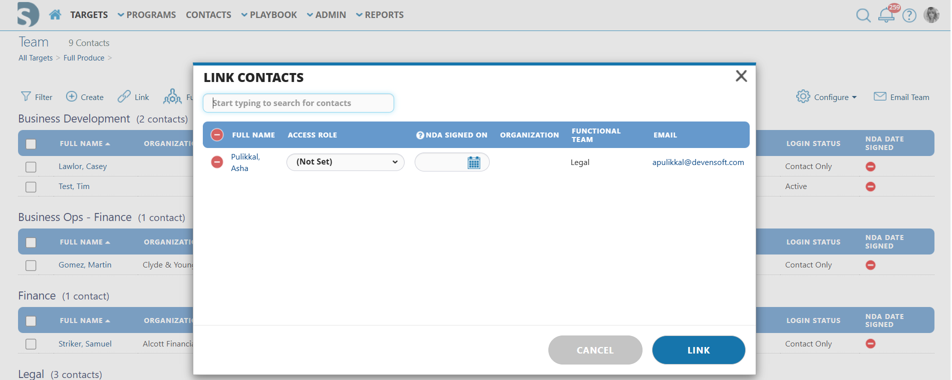952x380 pixels.
Task: Open the Targets menu item
Action: 89,15
